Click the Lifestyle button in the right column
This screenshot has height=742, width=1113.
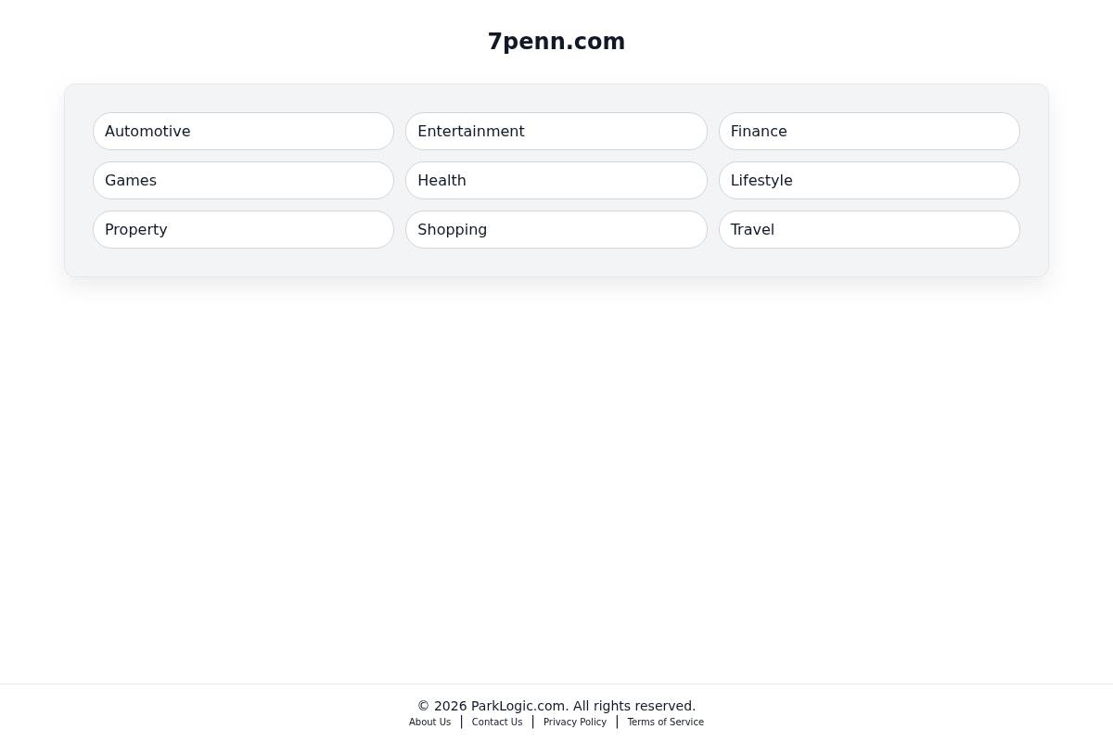tap(869, 180)
